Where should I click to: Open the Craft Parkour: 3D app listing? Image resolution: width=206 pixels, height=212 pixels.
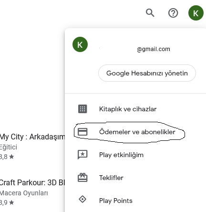(x=32, y=182)
